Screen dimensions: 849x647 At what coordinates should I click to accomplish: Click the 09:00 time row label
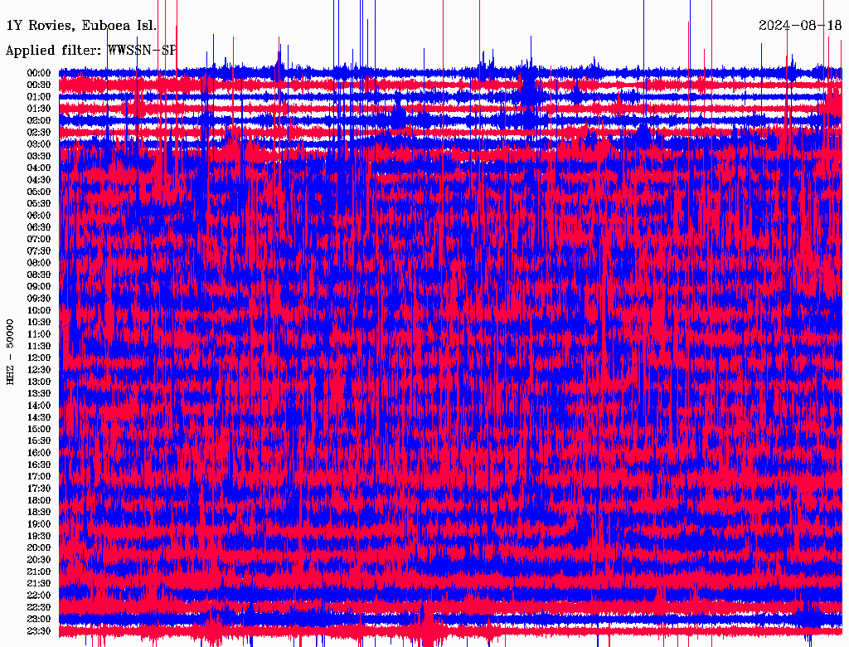click(x=40, y=286)
